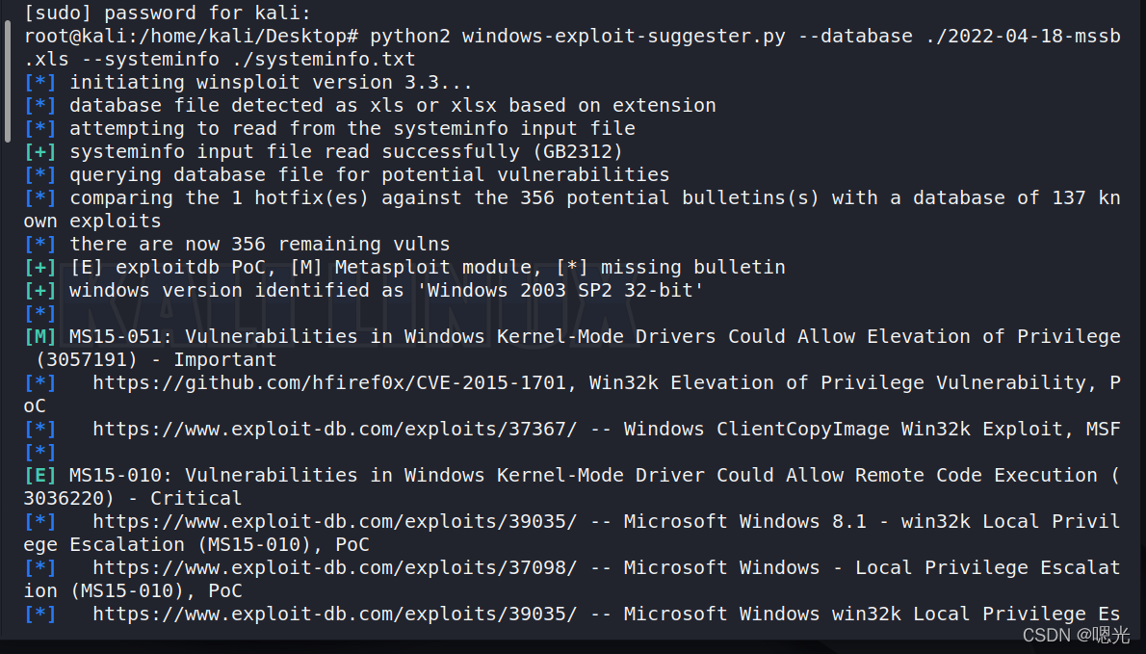Open the exploit-db 37367 exploit URL
This screenshot has height=654, width=1146.
[334, 429]
